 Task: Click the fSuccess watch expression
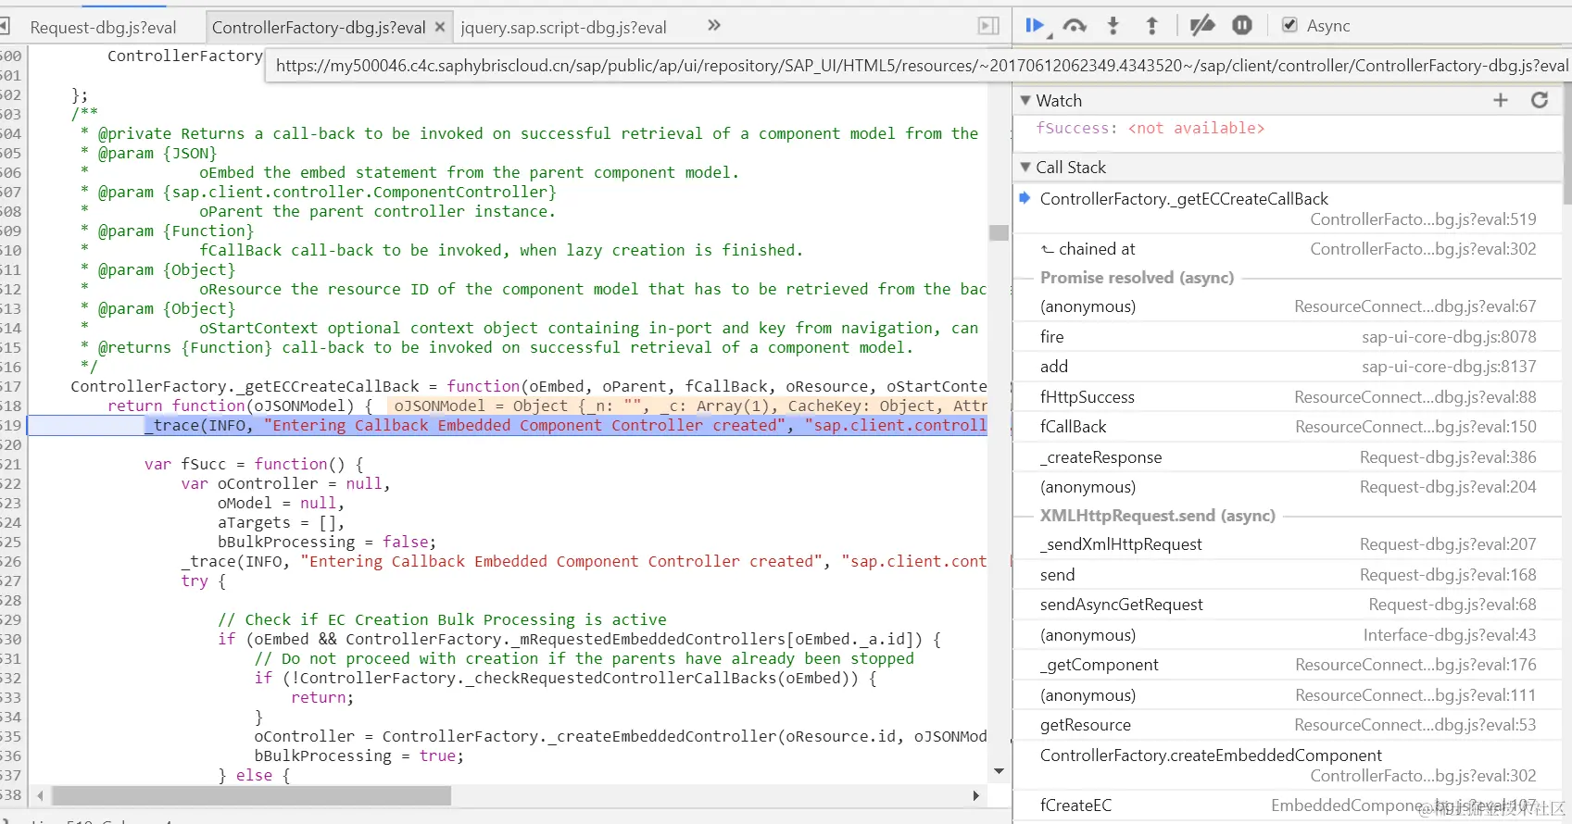(1150, 128)
